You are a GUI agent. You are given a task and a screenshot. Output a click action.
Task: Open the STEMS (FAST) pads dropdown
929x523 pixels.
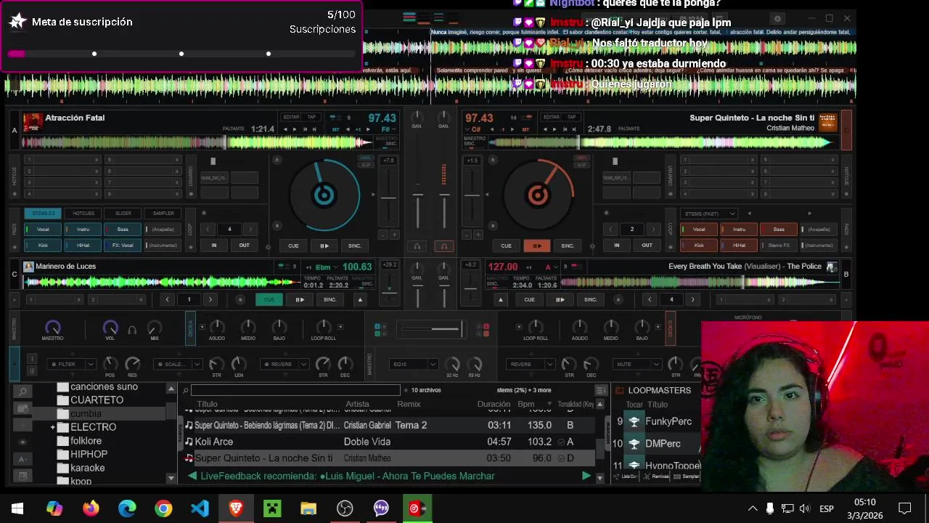[709, 214]
